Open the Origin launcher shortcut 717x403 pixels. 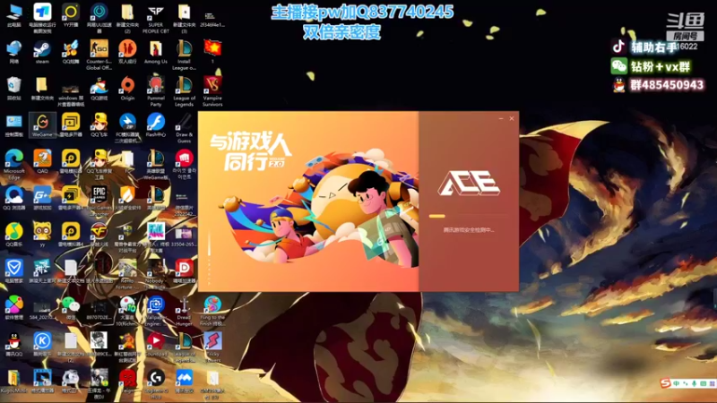(x=127, y=89)
